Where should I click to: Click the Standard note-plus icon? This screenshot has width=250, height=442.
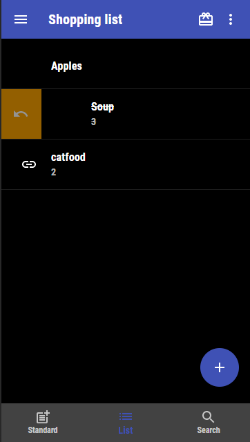(x=43, y=416)
